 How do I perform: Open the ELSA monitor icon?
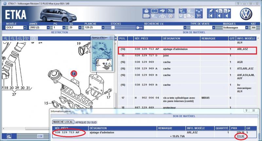click(x=182, y=11)
